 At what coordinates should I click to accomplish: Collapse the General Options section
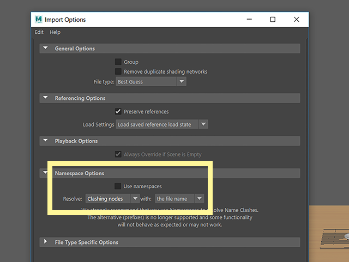click(45, 48)
